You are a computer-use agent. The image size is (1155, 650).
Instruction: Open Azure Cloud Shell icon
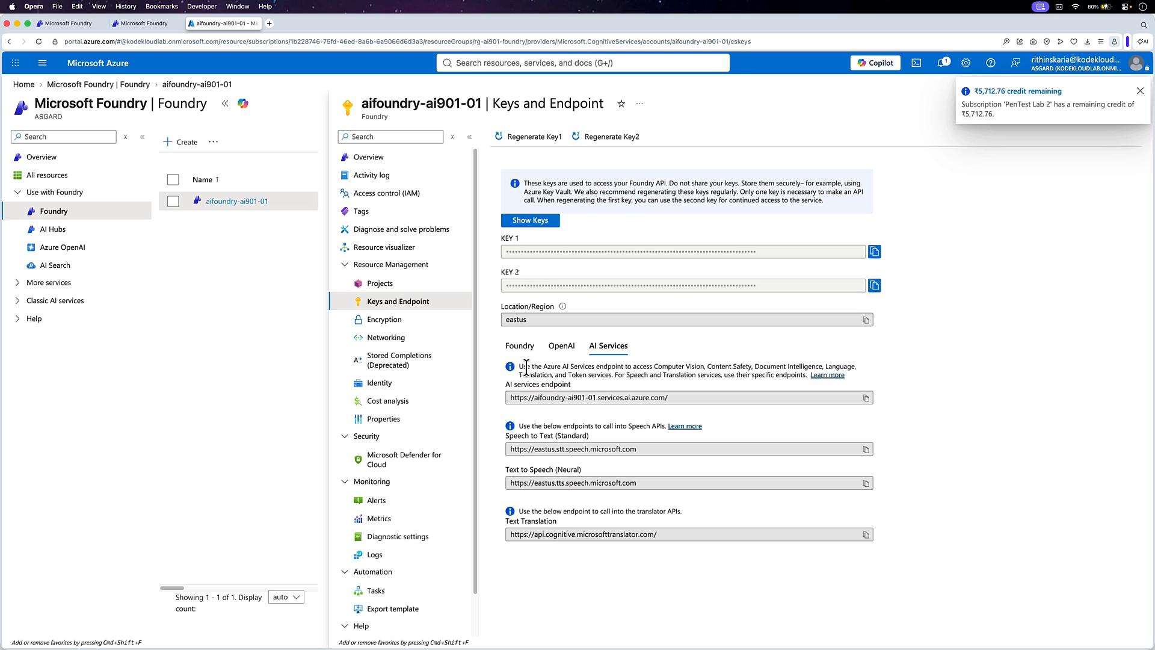[x=916, y=63]
